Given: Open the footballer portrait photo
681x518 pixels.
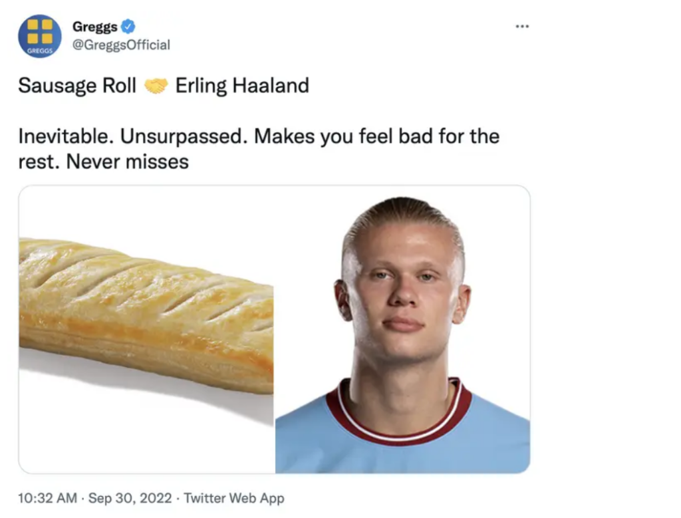Looking at the screenshot, I should 402,329.
